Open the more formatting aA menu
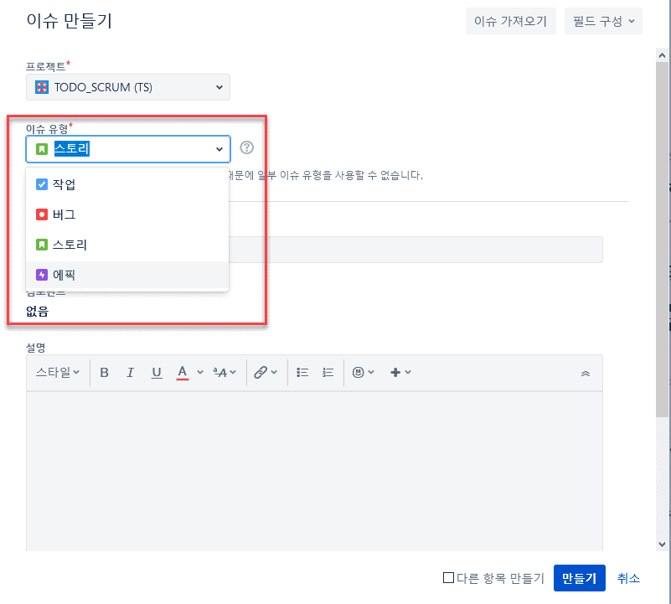 pyautogui.click(x=225, y=373)
